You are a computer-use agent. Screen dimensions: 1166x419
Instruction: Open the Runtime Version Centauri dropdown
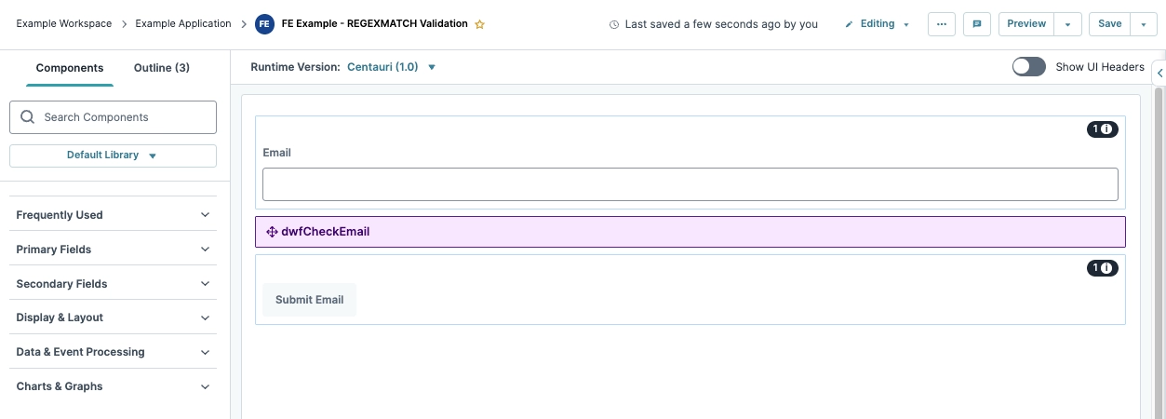(x=391, y=67)
